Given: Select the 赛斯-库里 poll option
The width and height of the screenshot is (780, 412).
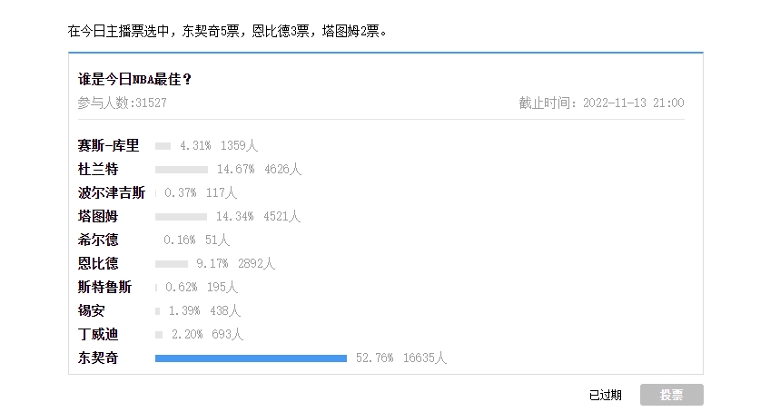Looking at the screenshot, I should point(108,145).
